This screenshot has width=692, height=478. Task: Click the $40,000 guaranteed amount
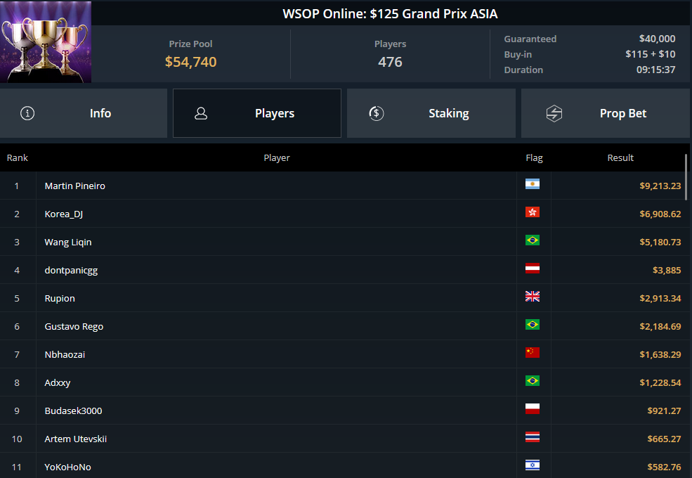pyautogui.click(x=657, y=39)
